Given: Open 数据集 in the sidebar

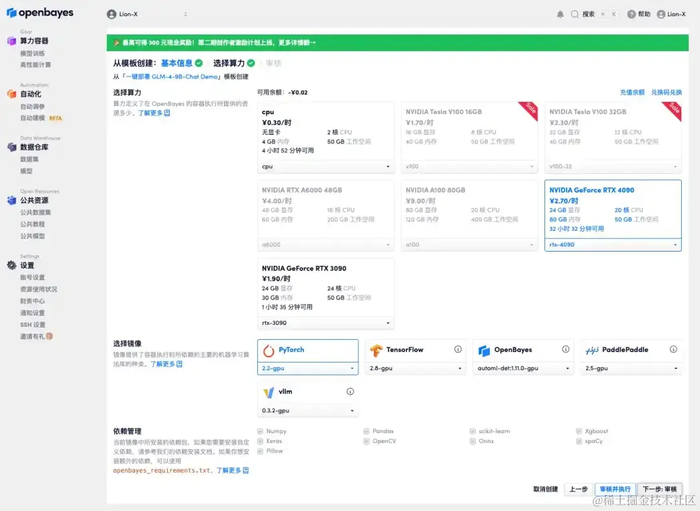Looking at the screenshot, I should (29, 160).
